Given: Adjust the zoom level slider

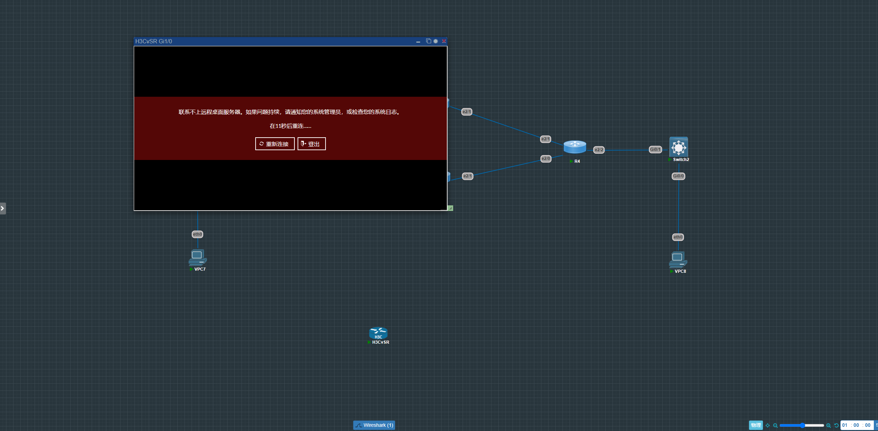Looking at the screenshot, I should click(x=802, y=425).
